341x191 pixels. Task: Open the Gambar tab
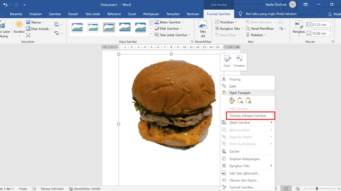pos(55,14)
